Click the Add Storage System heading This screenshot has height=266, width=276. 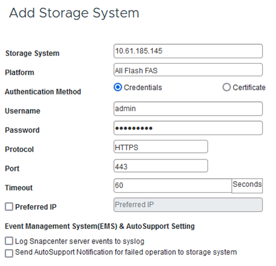tap(74, 13)
